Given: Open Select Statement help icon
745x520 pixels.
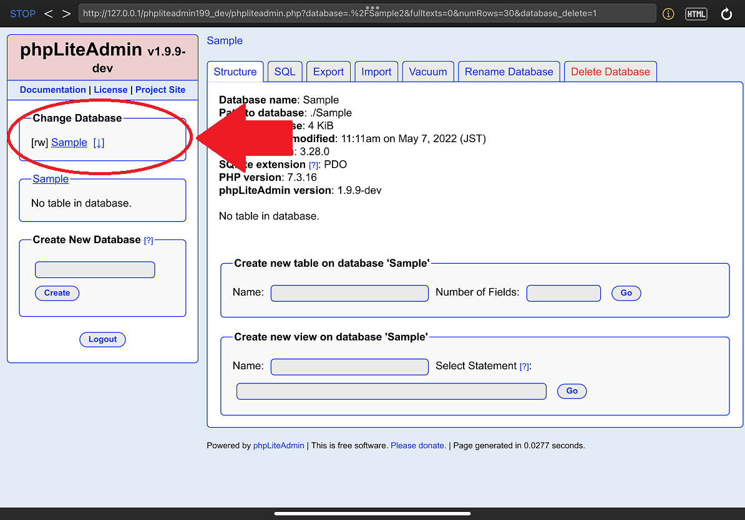Looking at the screenshot, I should (524, 367).
